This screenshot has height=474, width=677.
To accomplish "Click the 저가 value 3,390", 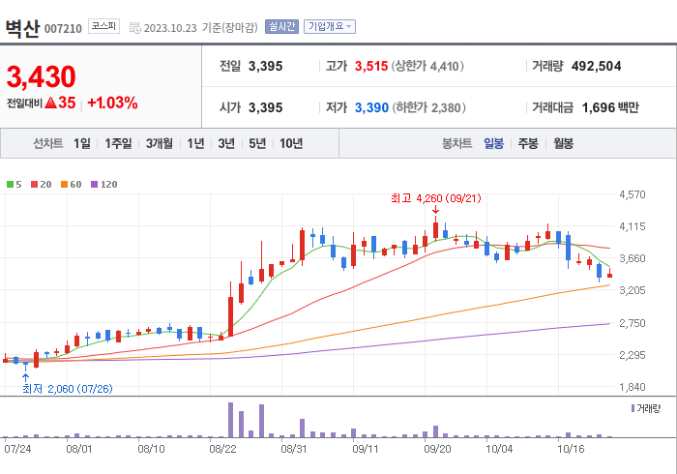I will [371, 107].
